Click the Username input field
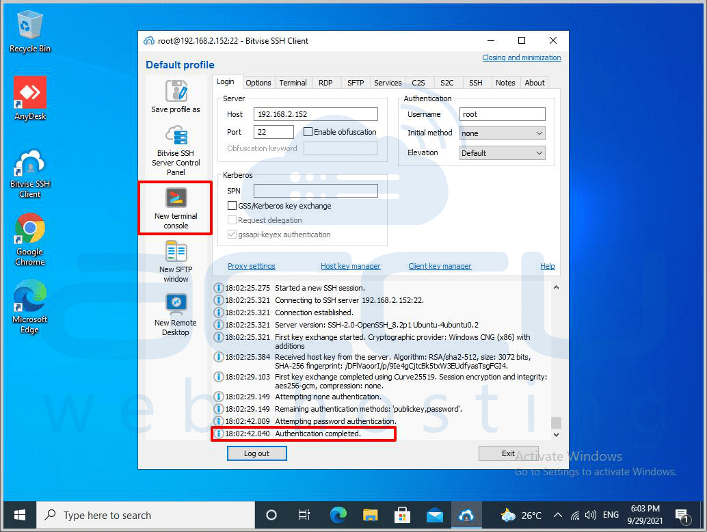 point(503,114)
